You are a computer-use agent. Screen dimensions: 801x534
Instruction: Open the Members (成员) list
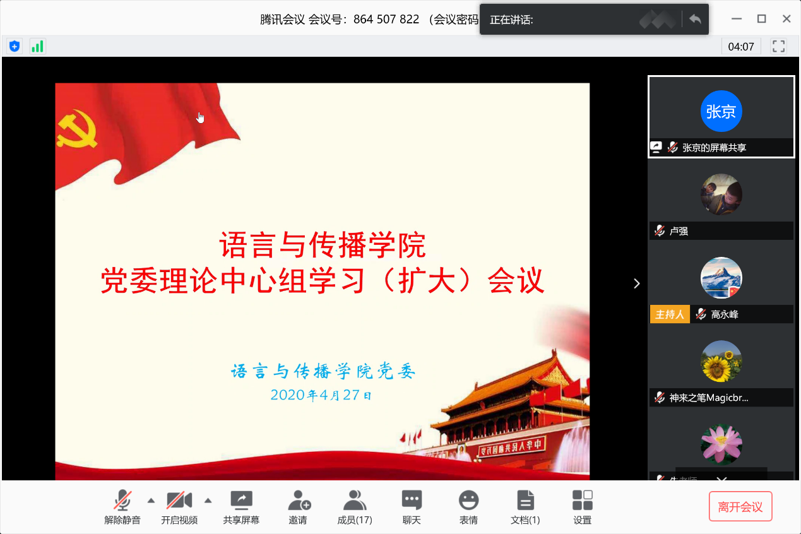tap(355, 501)
